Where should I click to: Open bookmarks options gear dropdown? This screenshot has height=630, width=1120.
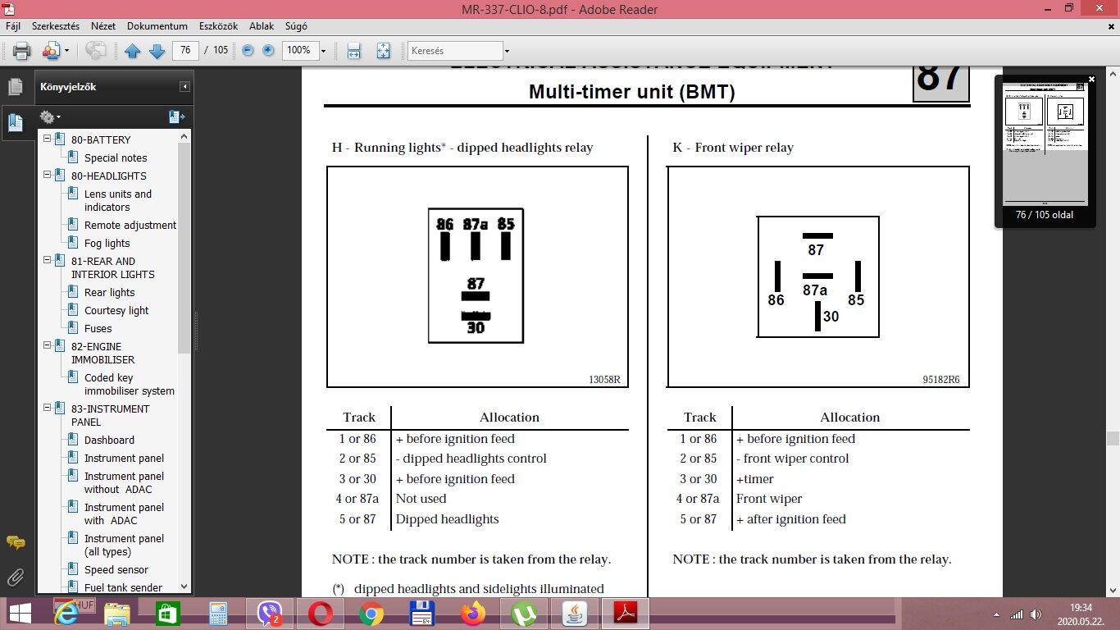[50, 117]
